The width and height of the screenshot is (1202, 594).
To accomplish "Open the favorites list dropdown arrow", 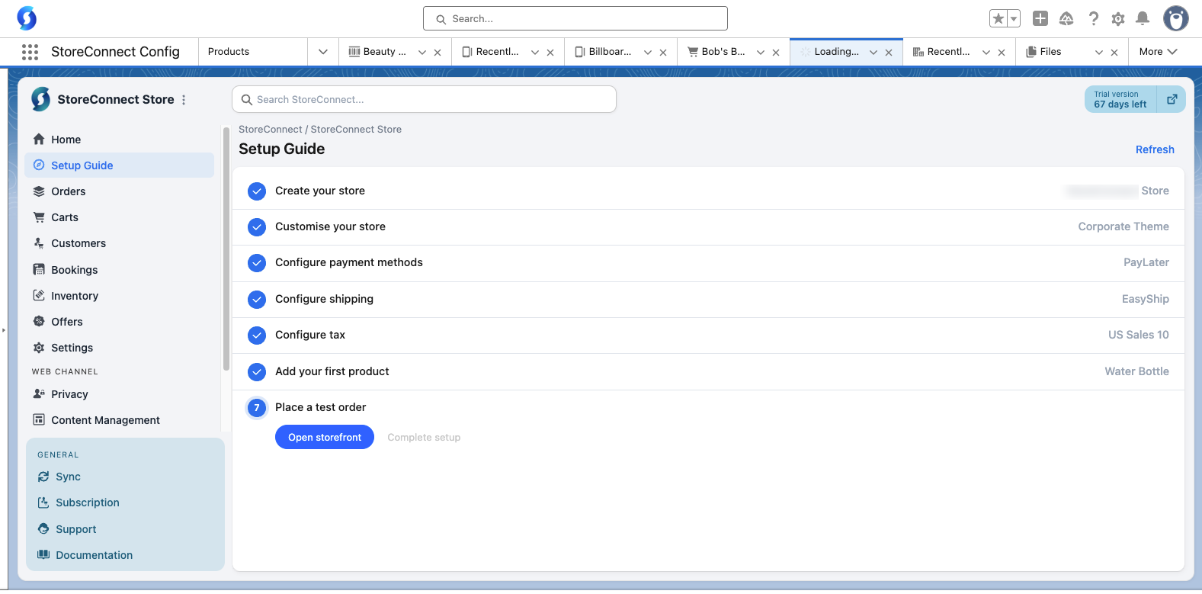I will click(x=1014, y=19).
